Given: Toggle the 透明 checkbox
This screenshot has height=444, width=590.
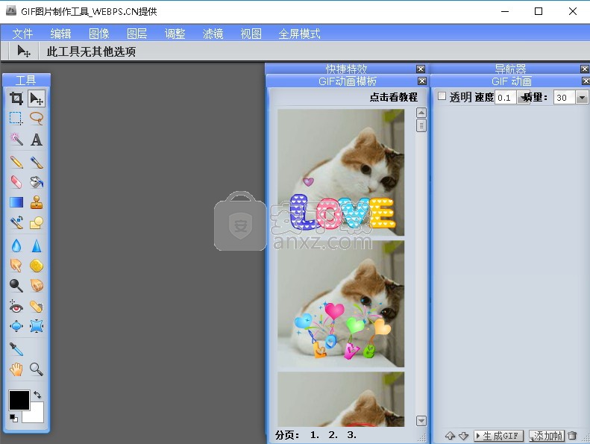Looking at the screenshot, I should pos(442,96).
